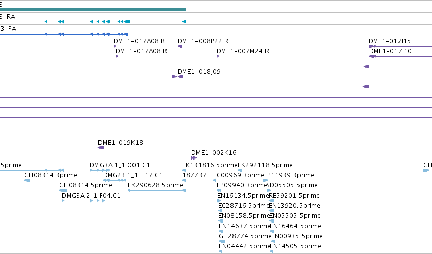
Task: Click the DME1-017I10 feature arrow
Action: 373,56
